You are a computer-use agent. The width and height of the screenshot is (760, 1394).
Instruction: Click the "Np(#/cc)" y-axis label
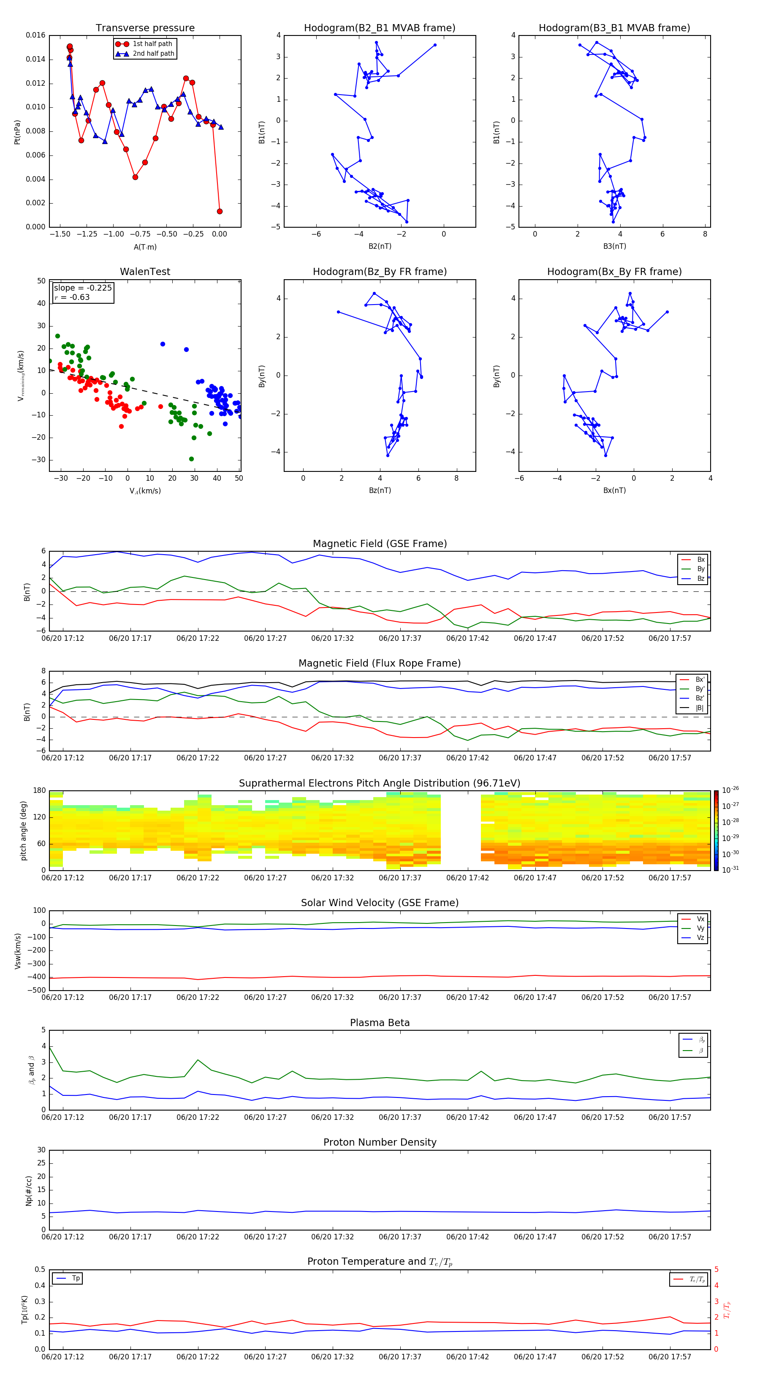point(28,1190)
